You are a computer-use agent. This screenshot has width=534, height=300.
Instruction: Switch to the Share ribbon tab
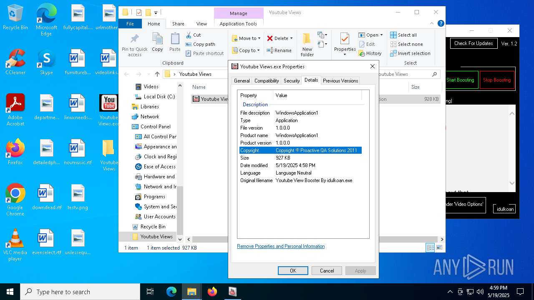pyautogui.click(x=178, y=24)
